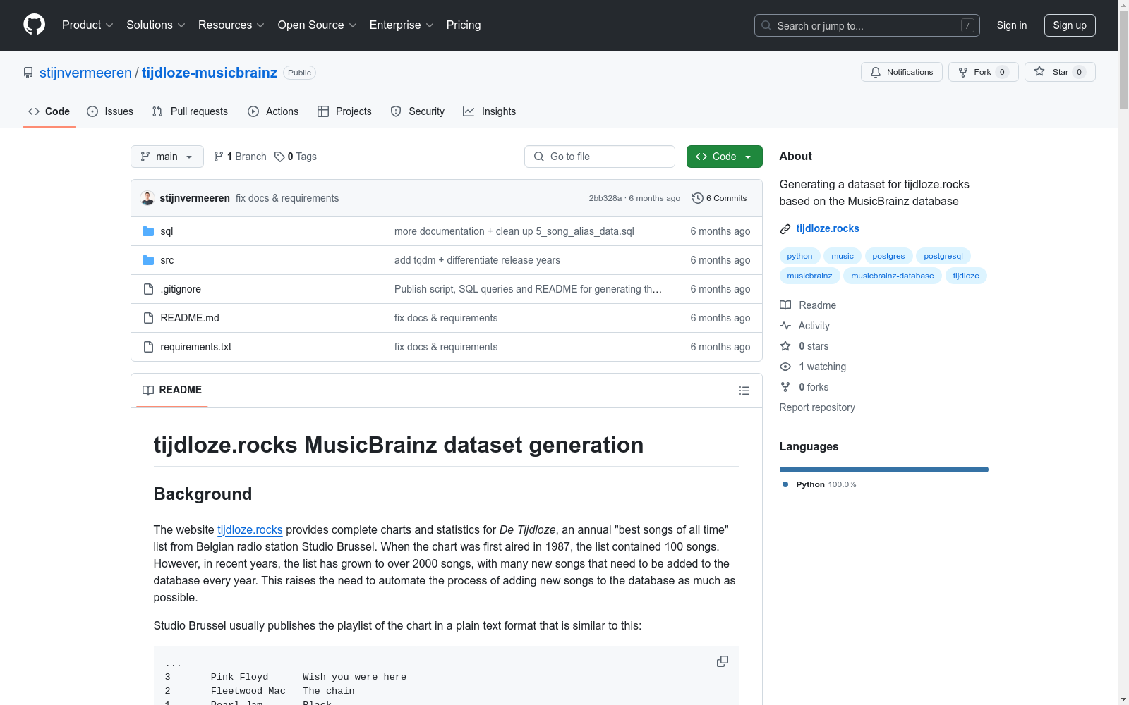Open the tijdloze-musicbrainz repository link
Viewport: 1129px width, 705px height.
click(x=210, y=73)
